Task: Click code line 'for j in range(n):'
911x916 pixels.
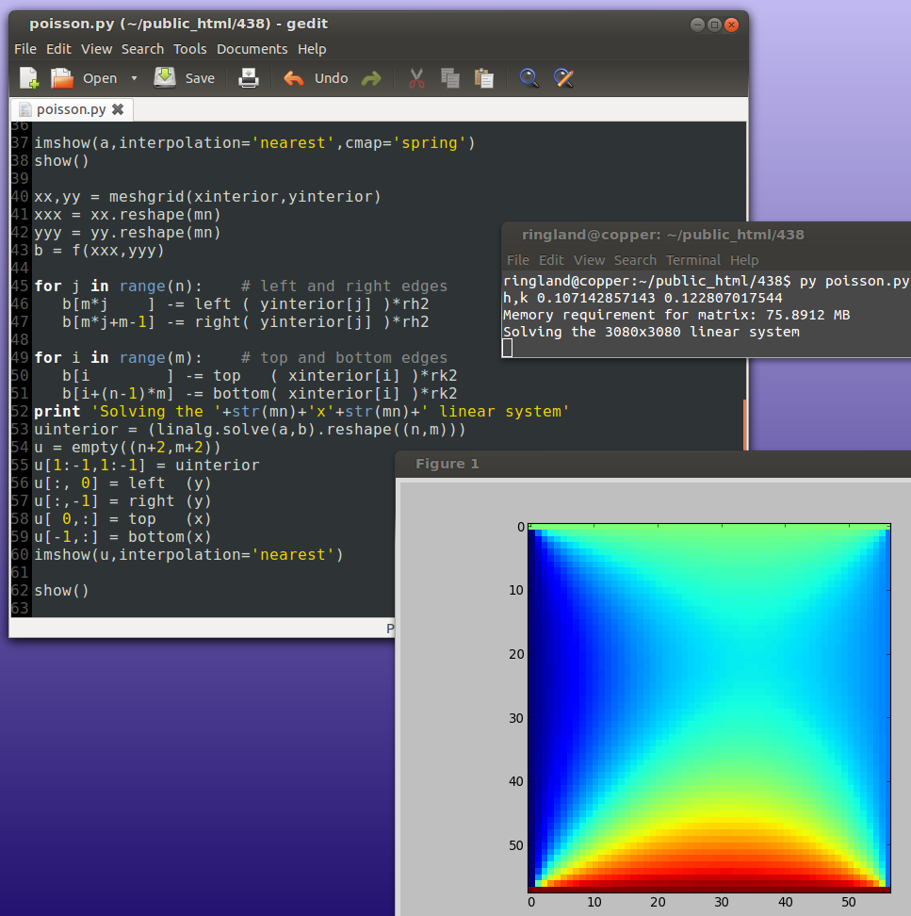Action: point(118,286)
